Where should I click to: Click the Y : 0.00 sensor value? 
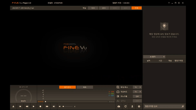click(111, 94)
